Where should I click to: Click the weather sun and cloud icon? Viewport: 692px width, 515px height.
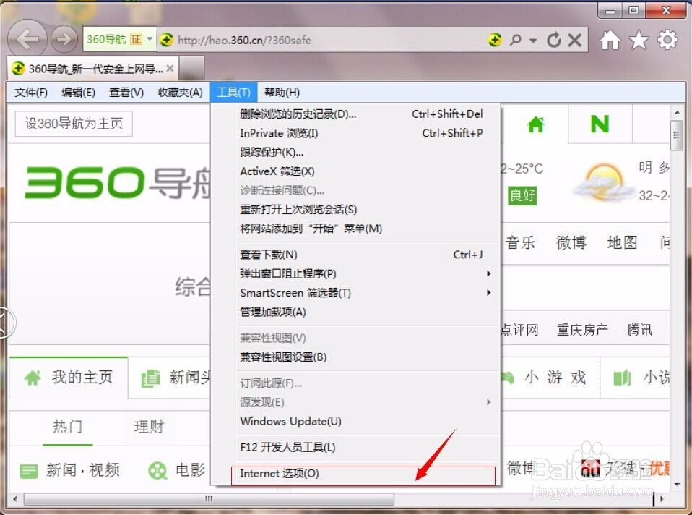(603, 182)
